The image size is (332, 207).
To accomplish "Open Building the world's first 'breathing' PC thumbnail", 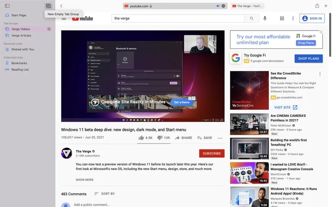I will 249,148.
